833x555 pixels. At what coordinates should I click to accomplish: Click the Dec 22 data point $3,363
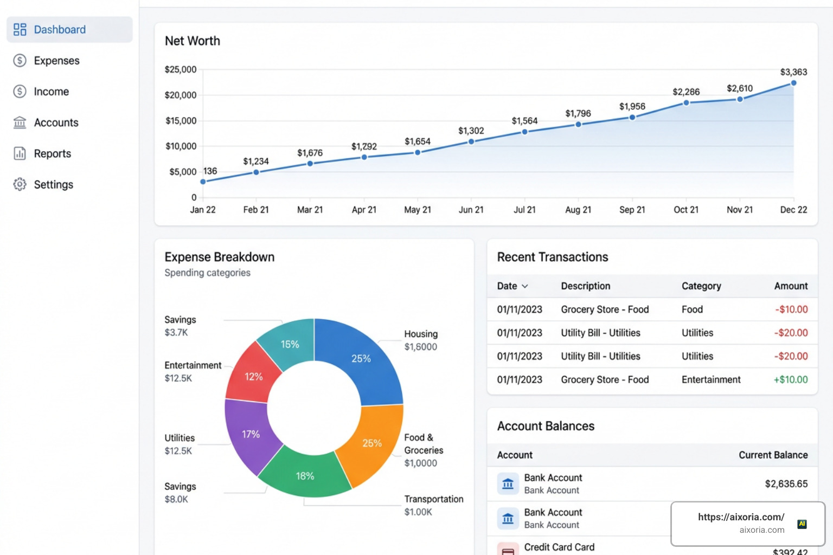click(793, 83)
